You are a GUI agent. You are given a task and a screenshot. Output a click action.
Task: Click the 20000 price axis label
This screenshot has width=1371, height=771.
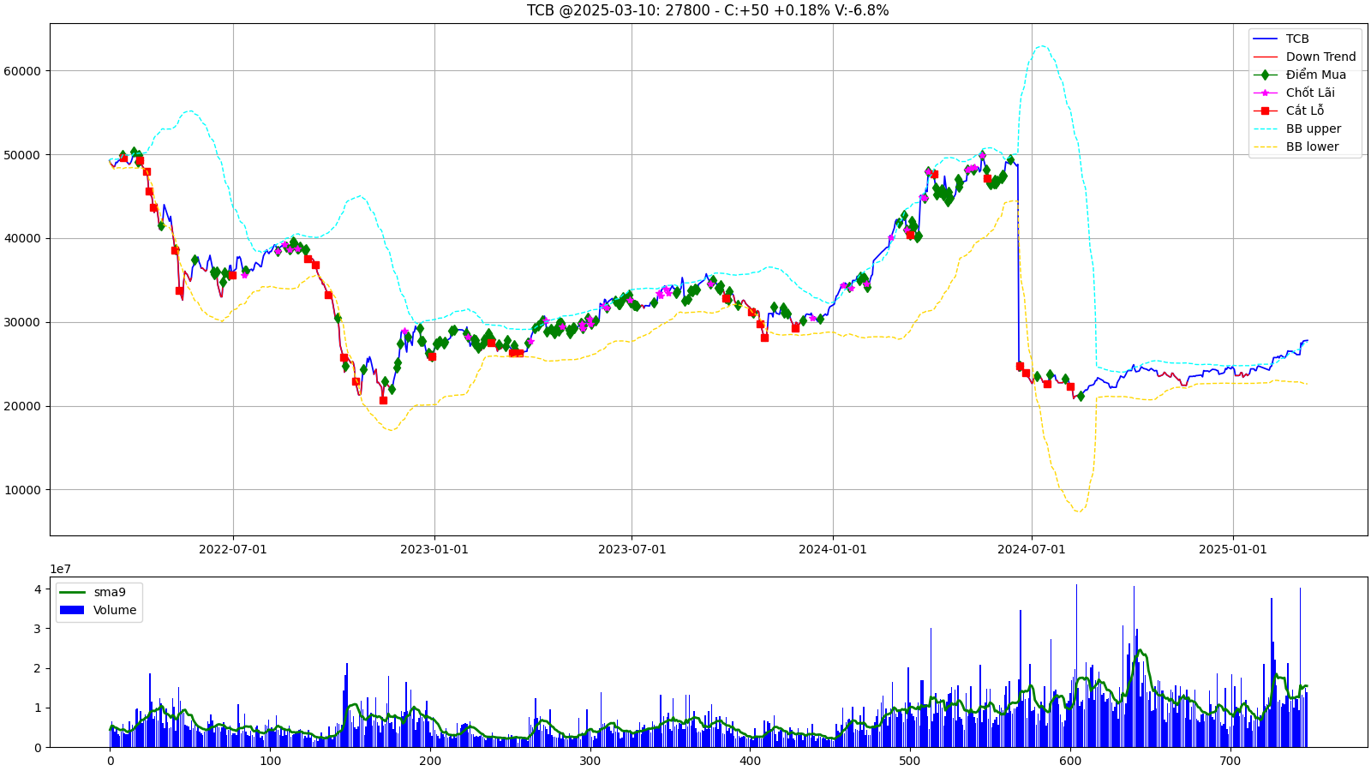22,406
